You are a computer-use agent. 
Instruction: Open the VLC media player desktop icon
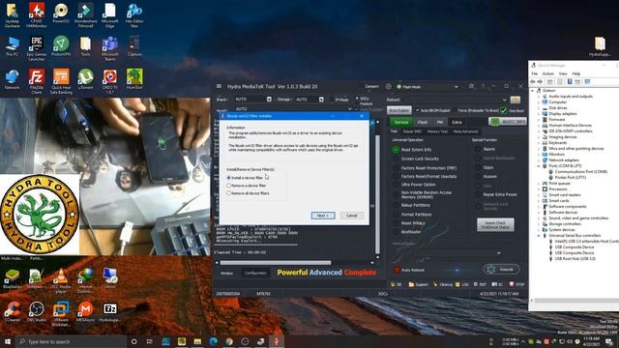tap(61, 281)
